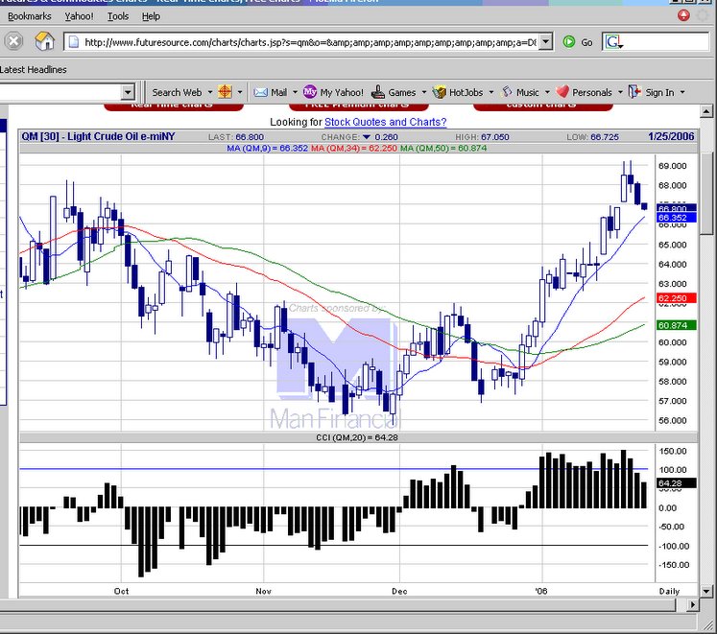This screenshot has height=634, width=717.
Task: Click the vertical scrollbar down arrow
Action: [x=706, y=591]
